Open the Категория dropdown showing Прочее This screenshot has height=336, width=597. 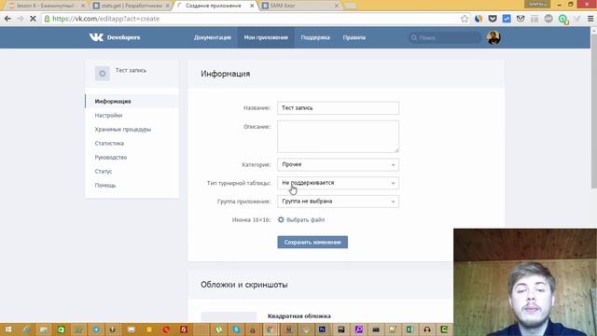click(338, 164)
